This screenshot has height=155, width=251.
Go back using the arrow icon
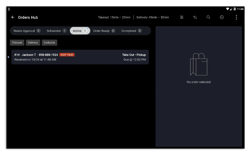(13, 17)
